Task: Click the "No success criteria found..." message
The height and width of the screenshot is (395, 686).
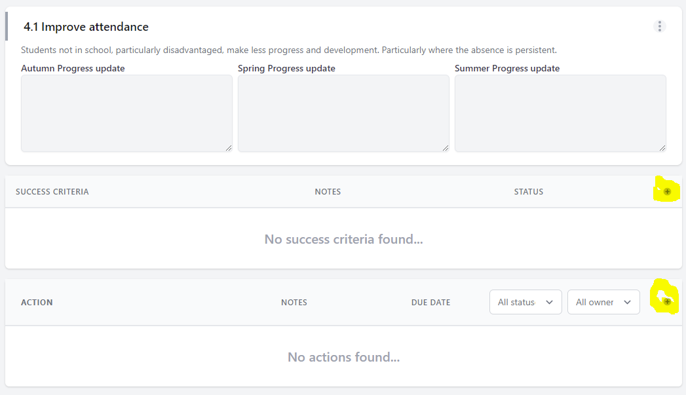Action: pyautogui.click(x=343, y=239)
